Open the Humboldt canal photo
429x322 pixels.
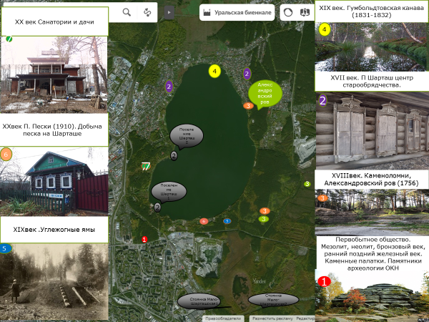coord(372,47)
